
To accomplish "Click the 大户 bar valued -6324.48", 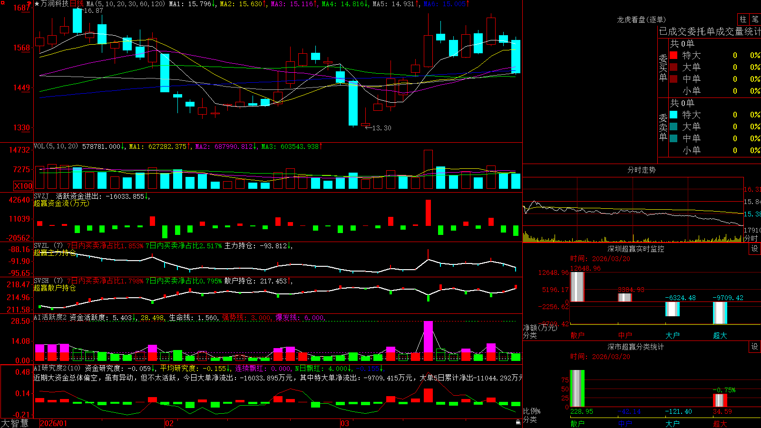I will pos(672,309).
